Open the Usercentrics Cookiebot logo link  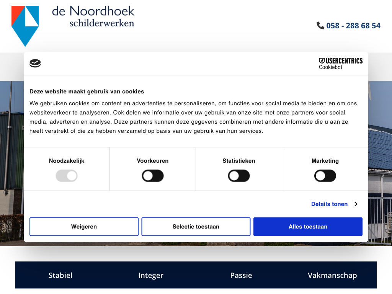340,64
